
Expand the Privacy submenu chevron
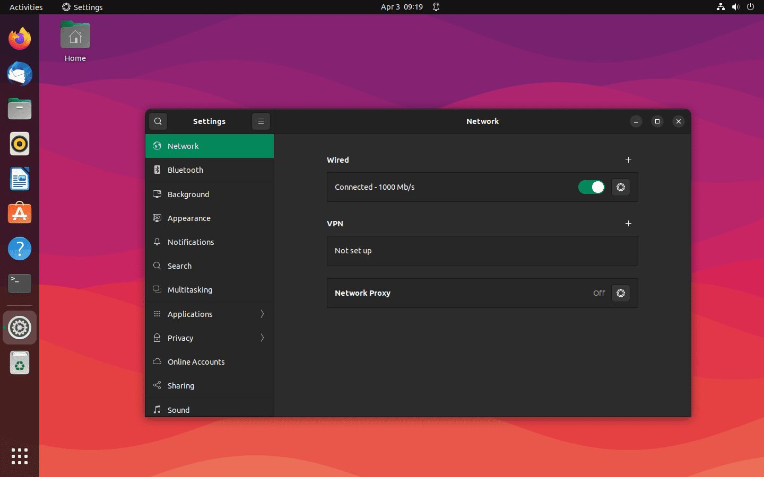pos(262,338)
